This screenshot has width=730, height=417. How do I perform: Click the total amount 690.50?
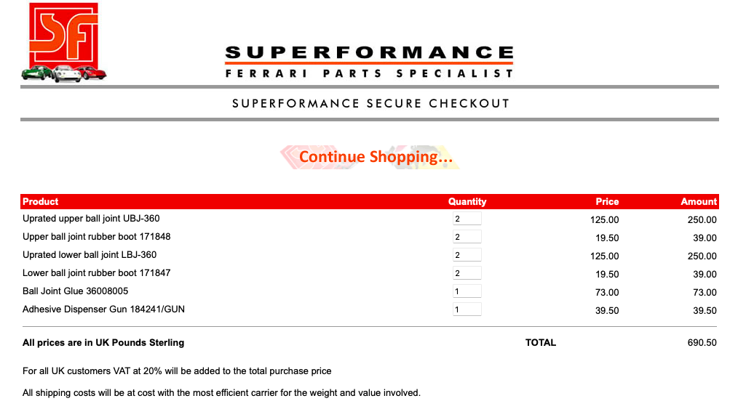click(x=702, y=343)
